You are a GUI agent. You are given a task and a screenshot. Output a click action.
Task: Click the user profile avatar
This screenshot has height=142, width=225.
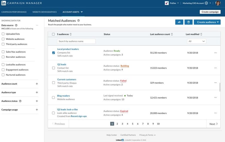pyautogui.click(x=218, y=3)
